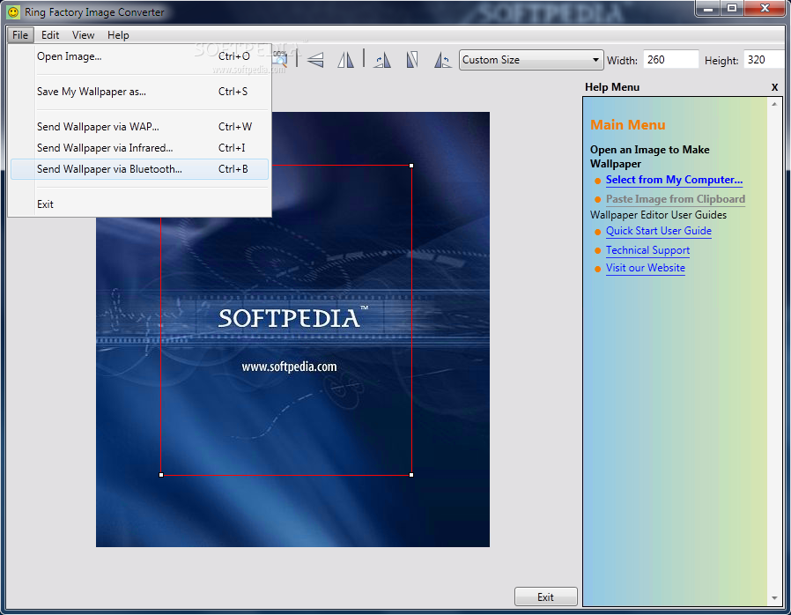Click the rotate right toolbar icon

pyautogui.click(x=442, y=60)
